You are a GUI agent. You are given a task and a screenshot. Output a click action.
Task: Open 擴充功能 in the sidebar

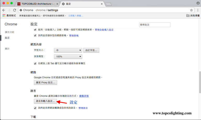(9, 32)
